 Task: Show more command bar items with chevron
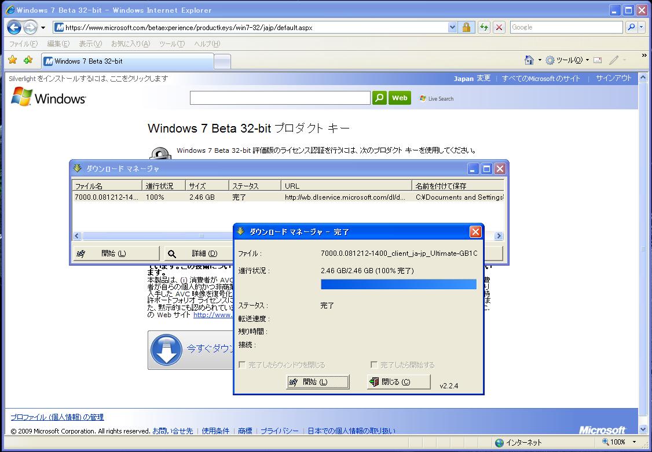tap(644, 56)
